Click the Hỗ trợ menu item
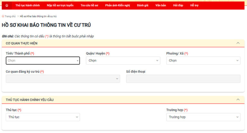 click(194, 5)
